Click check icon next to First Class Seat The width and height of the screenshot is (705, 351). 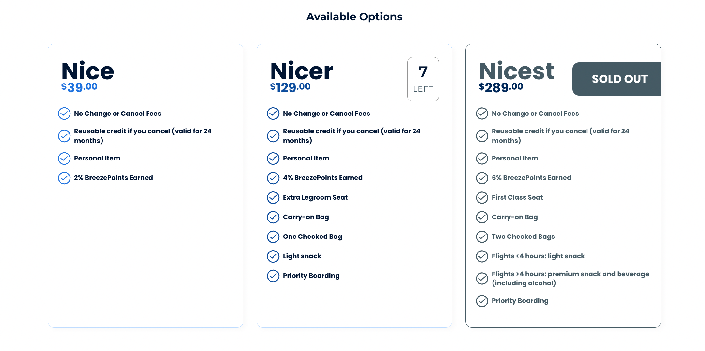pos(482,198)
